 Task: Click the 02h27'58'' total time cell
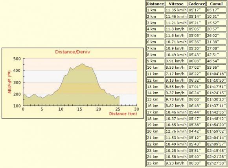click(216, 163)
